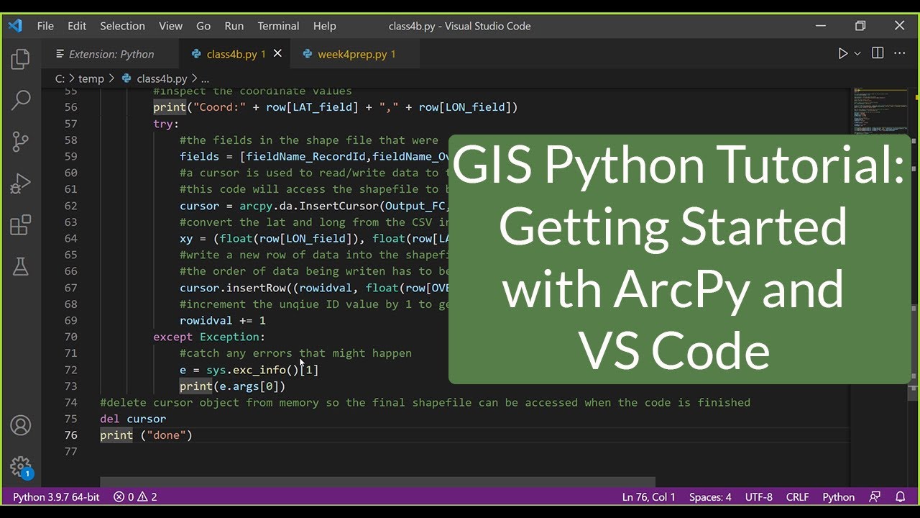Minimize the VS Code window
The image size is (920, 518).
point(821,26)
